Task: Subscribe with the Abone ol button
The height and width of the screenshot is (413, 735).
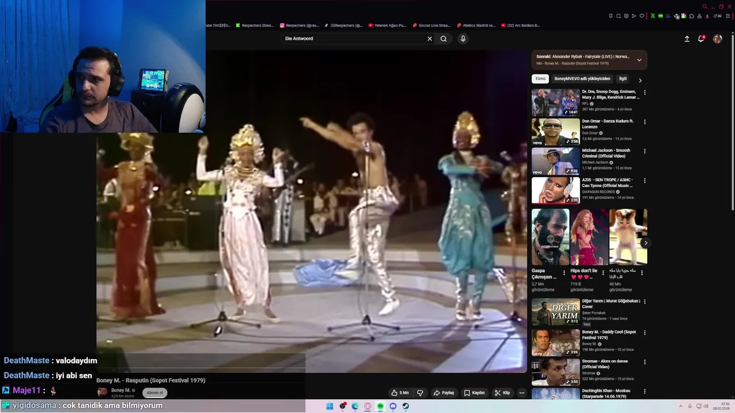Action: [154, 393]
